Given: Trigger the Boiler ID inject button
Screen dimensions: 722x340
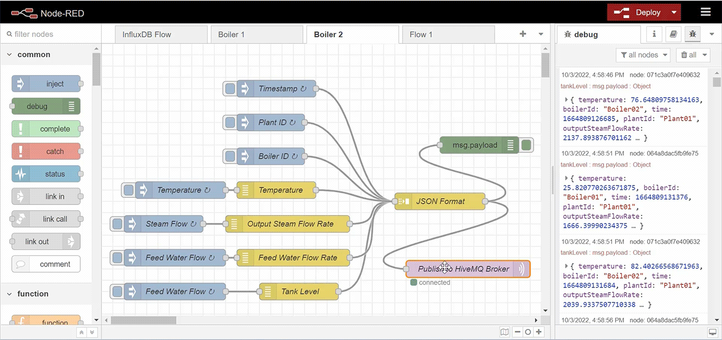Looking at the screenshot, I should 230,156.
